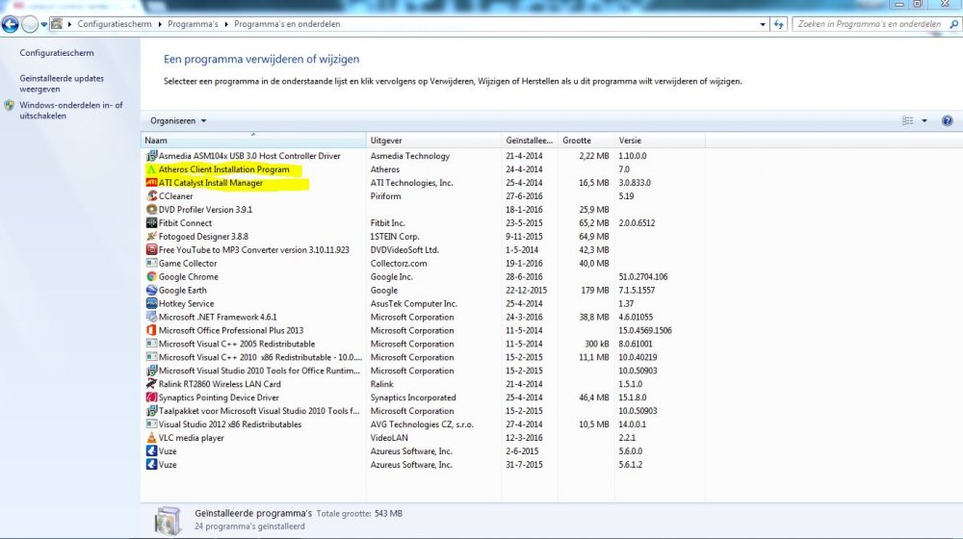Viewport: 963px width, 539px height.
Task: Click Windows-onderdelen in- of uitschakelen link
Action: (70, 110)
